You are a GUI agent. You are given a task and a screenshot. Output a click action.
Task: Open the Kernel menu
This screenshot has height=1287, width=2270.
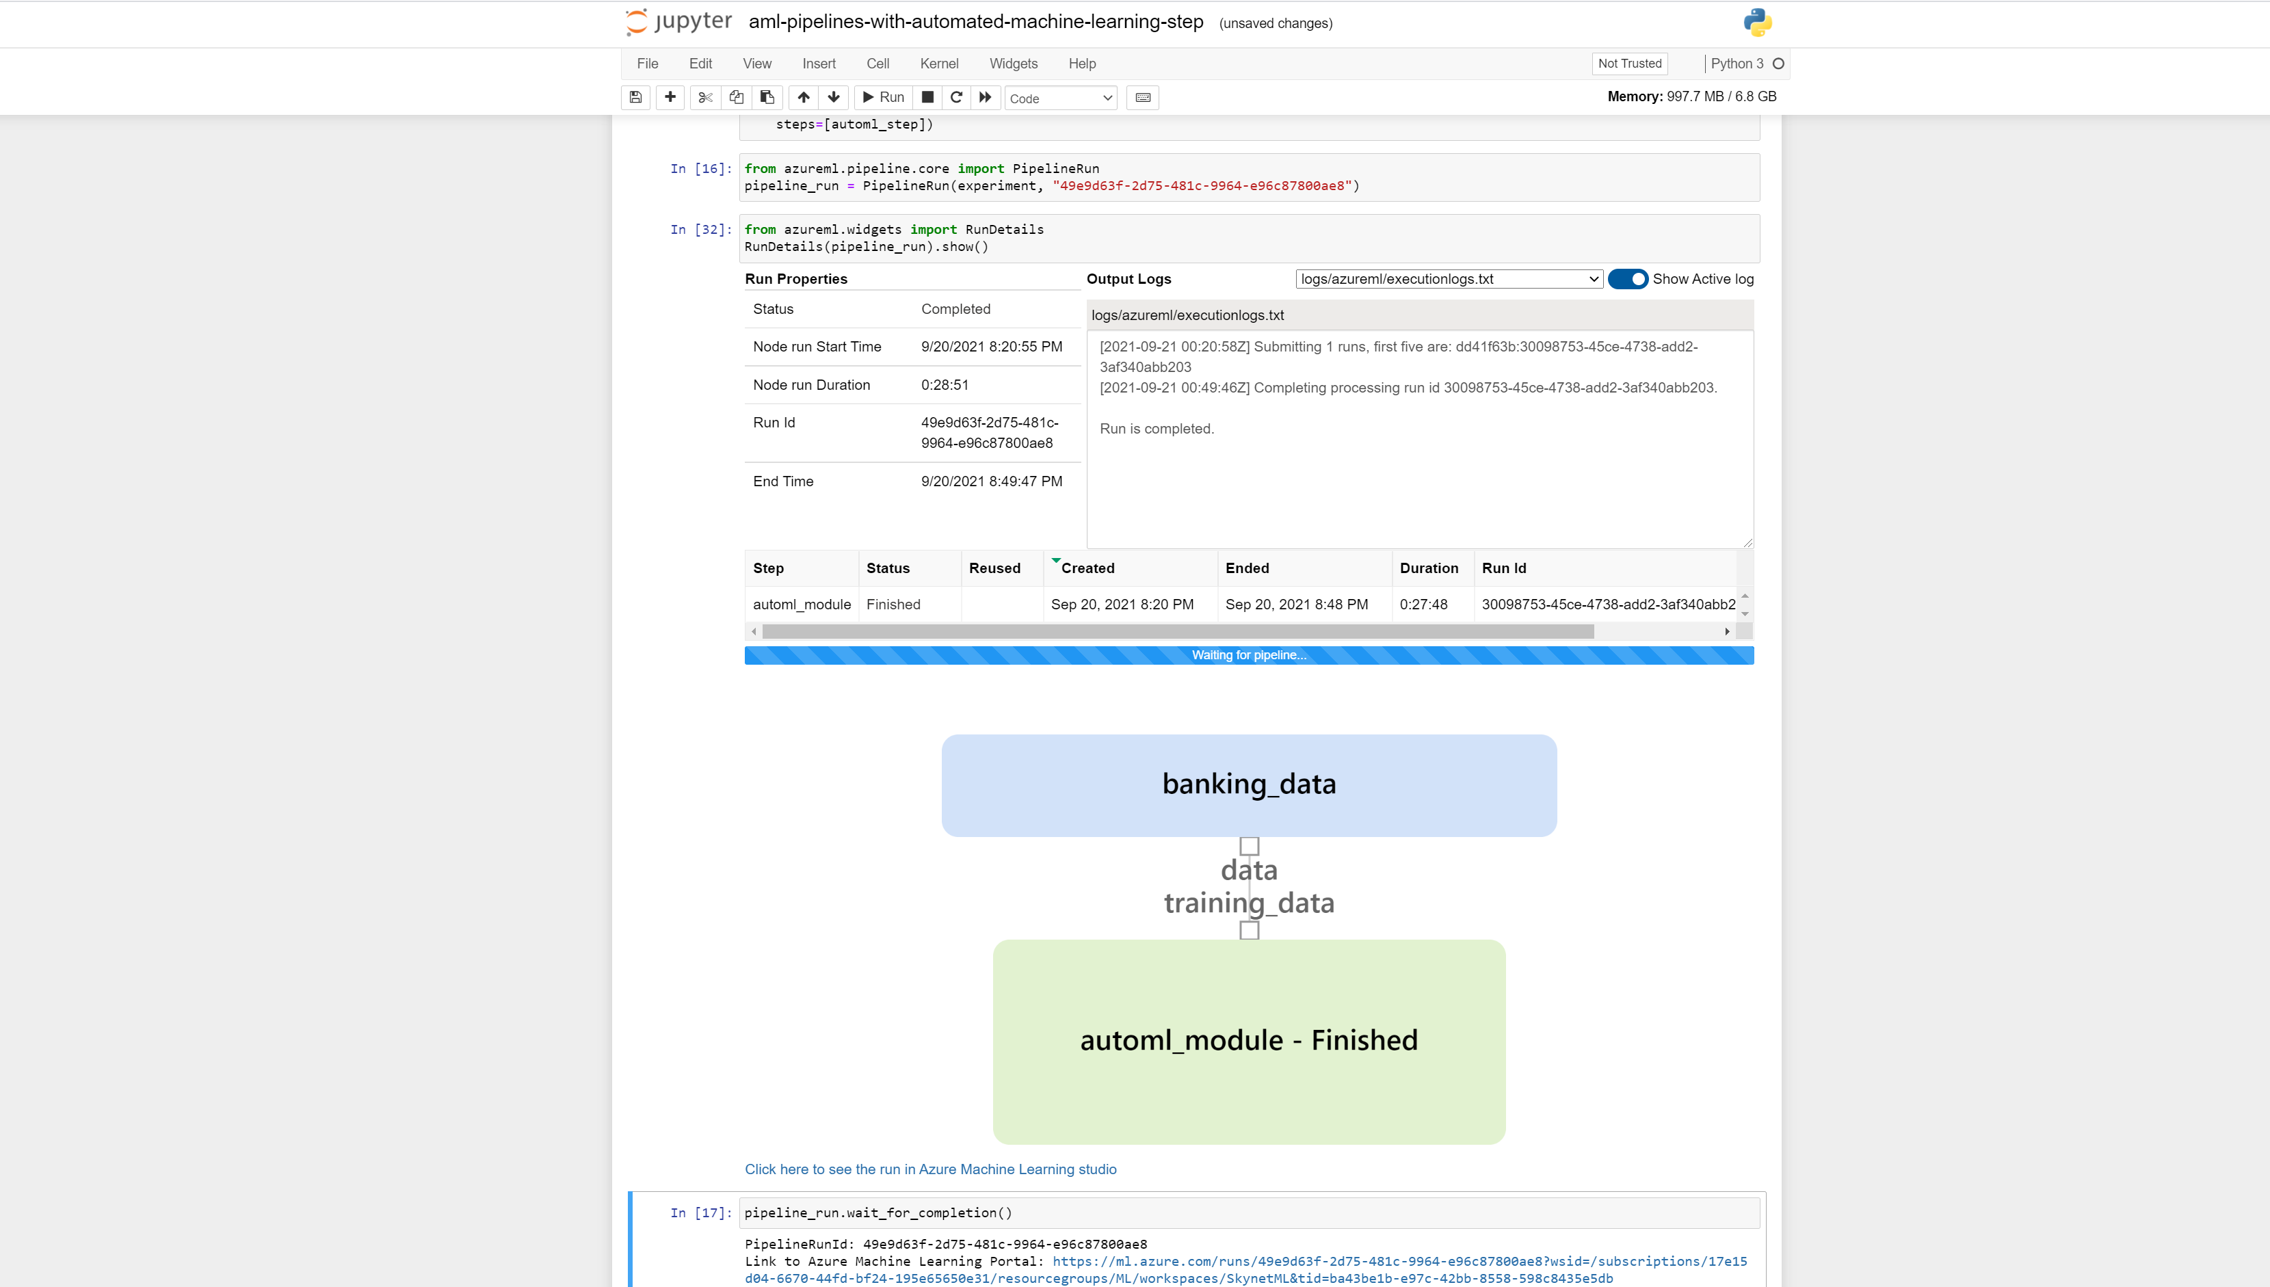click(939, 63)
